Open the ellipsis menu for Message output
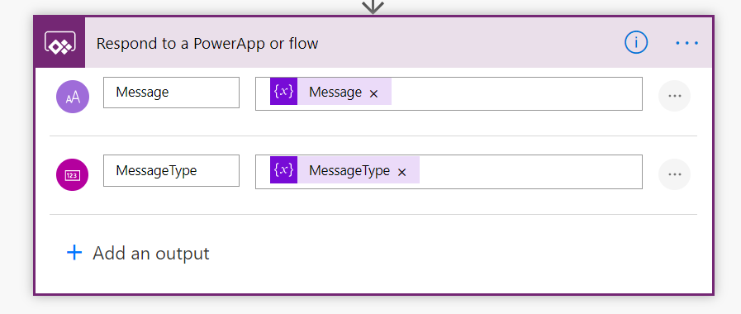Image resolution: width=741 pixels, height=314 pixels. (674, 96)
